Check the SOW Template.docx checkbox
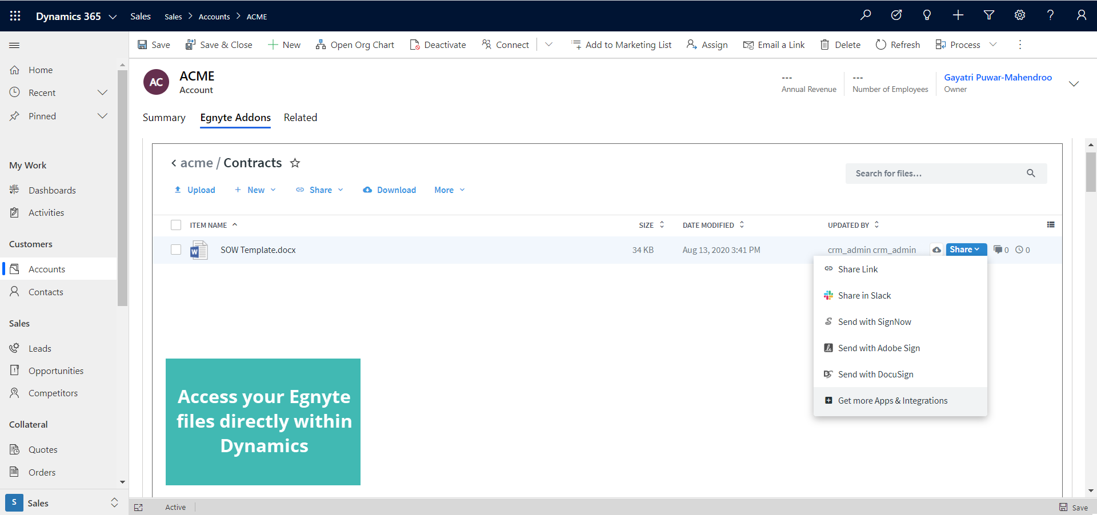Image resolution: width=1097 pixels, height=515 pixels. point(176,250)
